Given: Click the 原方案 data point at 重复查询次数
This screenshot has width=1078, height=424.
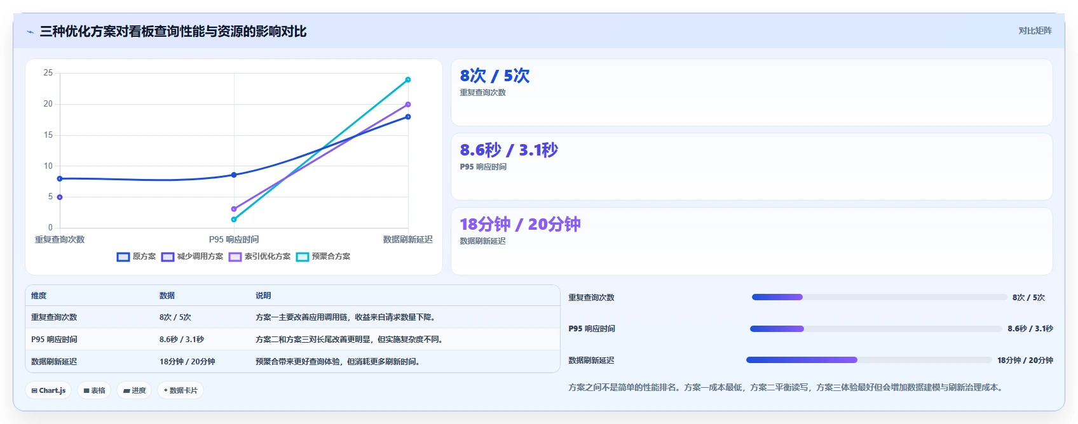Looking at the screenshot, I should [x=60, y=179].
